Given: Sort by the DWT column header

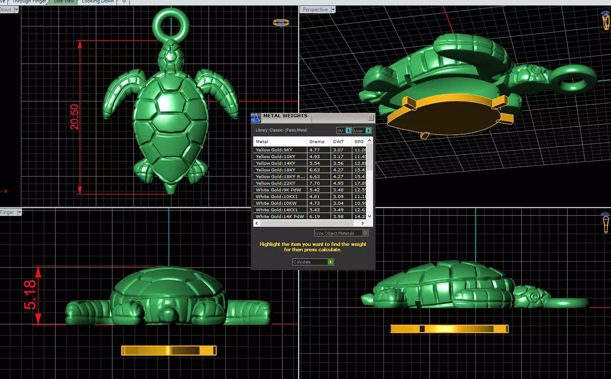Looking at the screenshot, I should [341, 141].
